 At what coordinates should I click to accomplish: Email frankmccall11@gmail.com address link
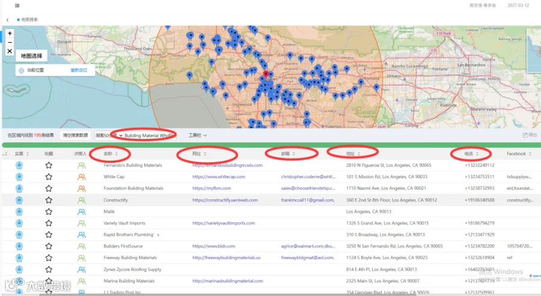[307, 200]
